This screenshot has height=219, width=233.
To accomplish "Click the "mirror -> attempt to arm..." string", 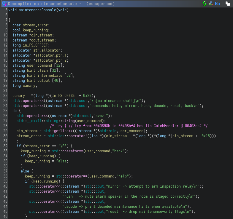I will 153,186.
